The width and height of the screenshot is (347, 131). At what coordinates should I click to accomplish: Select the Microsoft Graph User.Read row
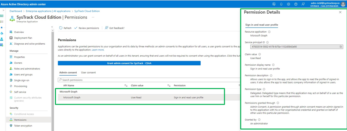tap(149, 97)
